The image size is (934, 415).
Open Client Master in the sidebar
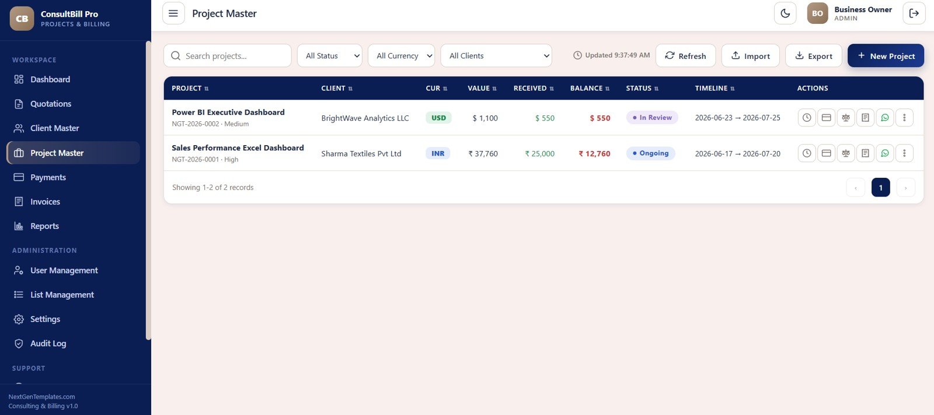pyautogui.click(x=73, y=128)
